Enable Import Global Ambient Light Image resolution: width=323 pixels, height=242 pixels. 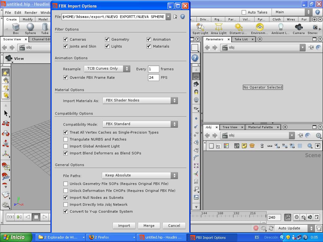(x=66, y=146)
